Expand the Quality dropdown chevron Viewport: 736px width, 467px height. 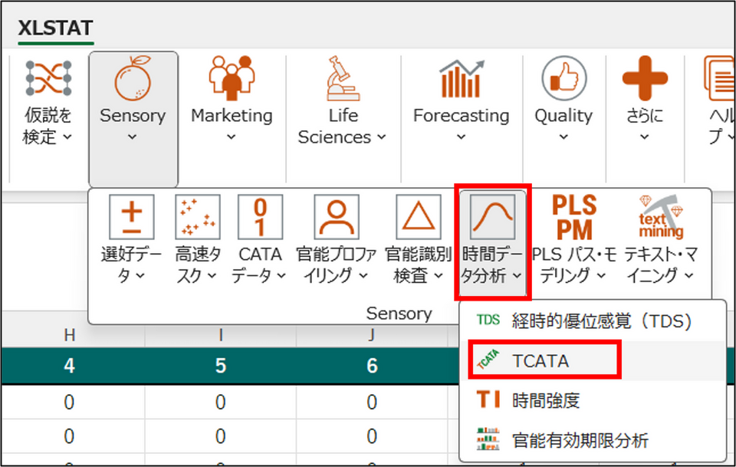tap(563, 137)
